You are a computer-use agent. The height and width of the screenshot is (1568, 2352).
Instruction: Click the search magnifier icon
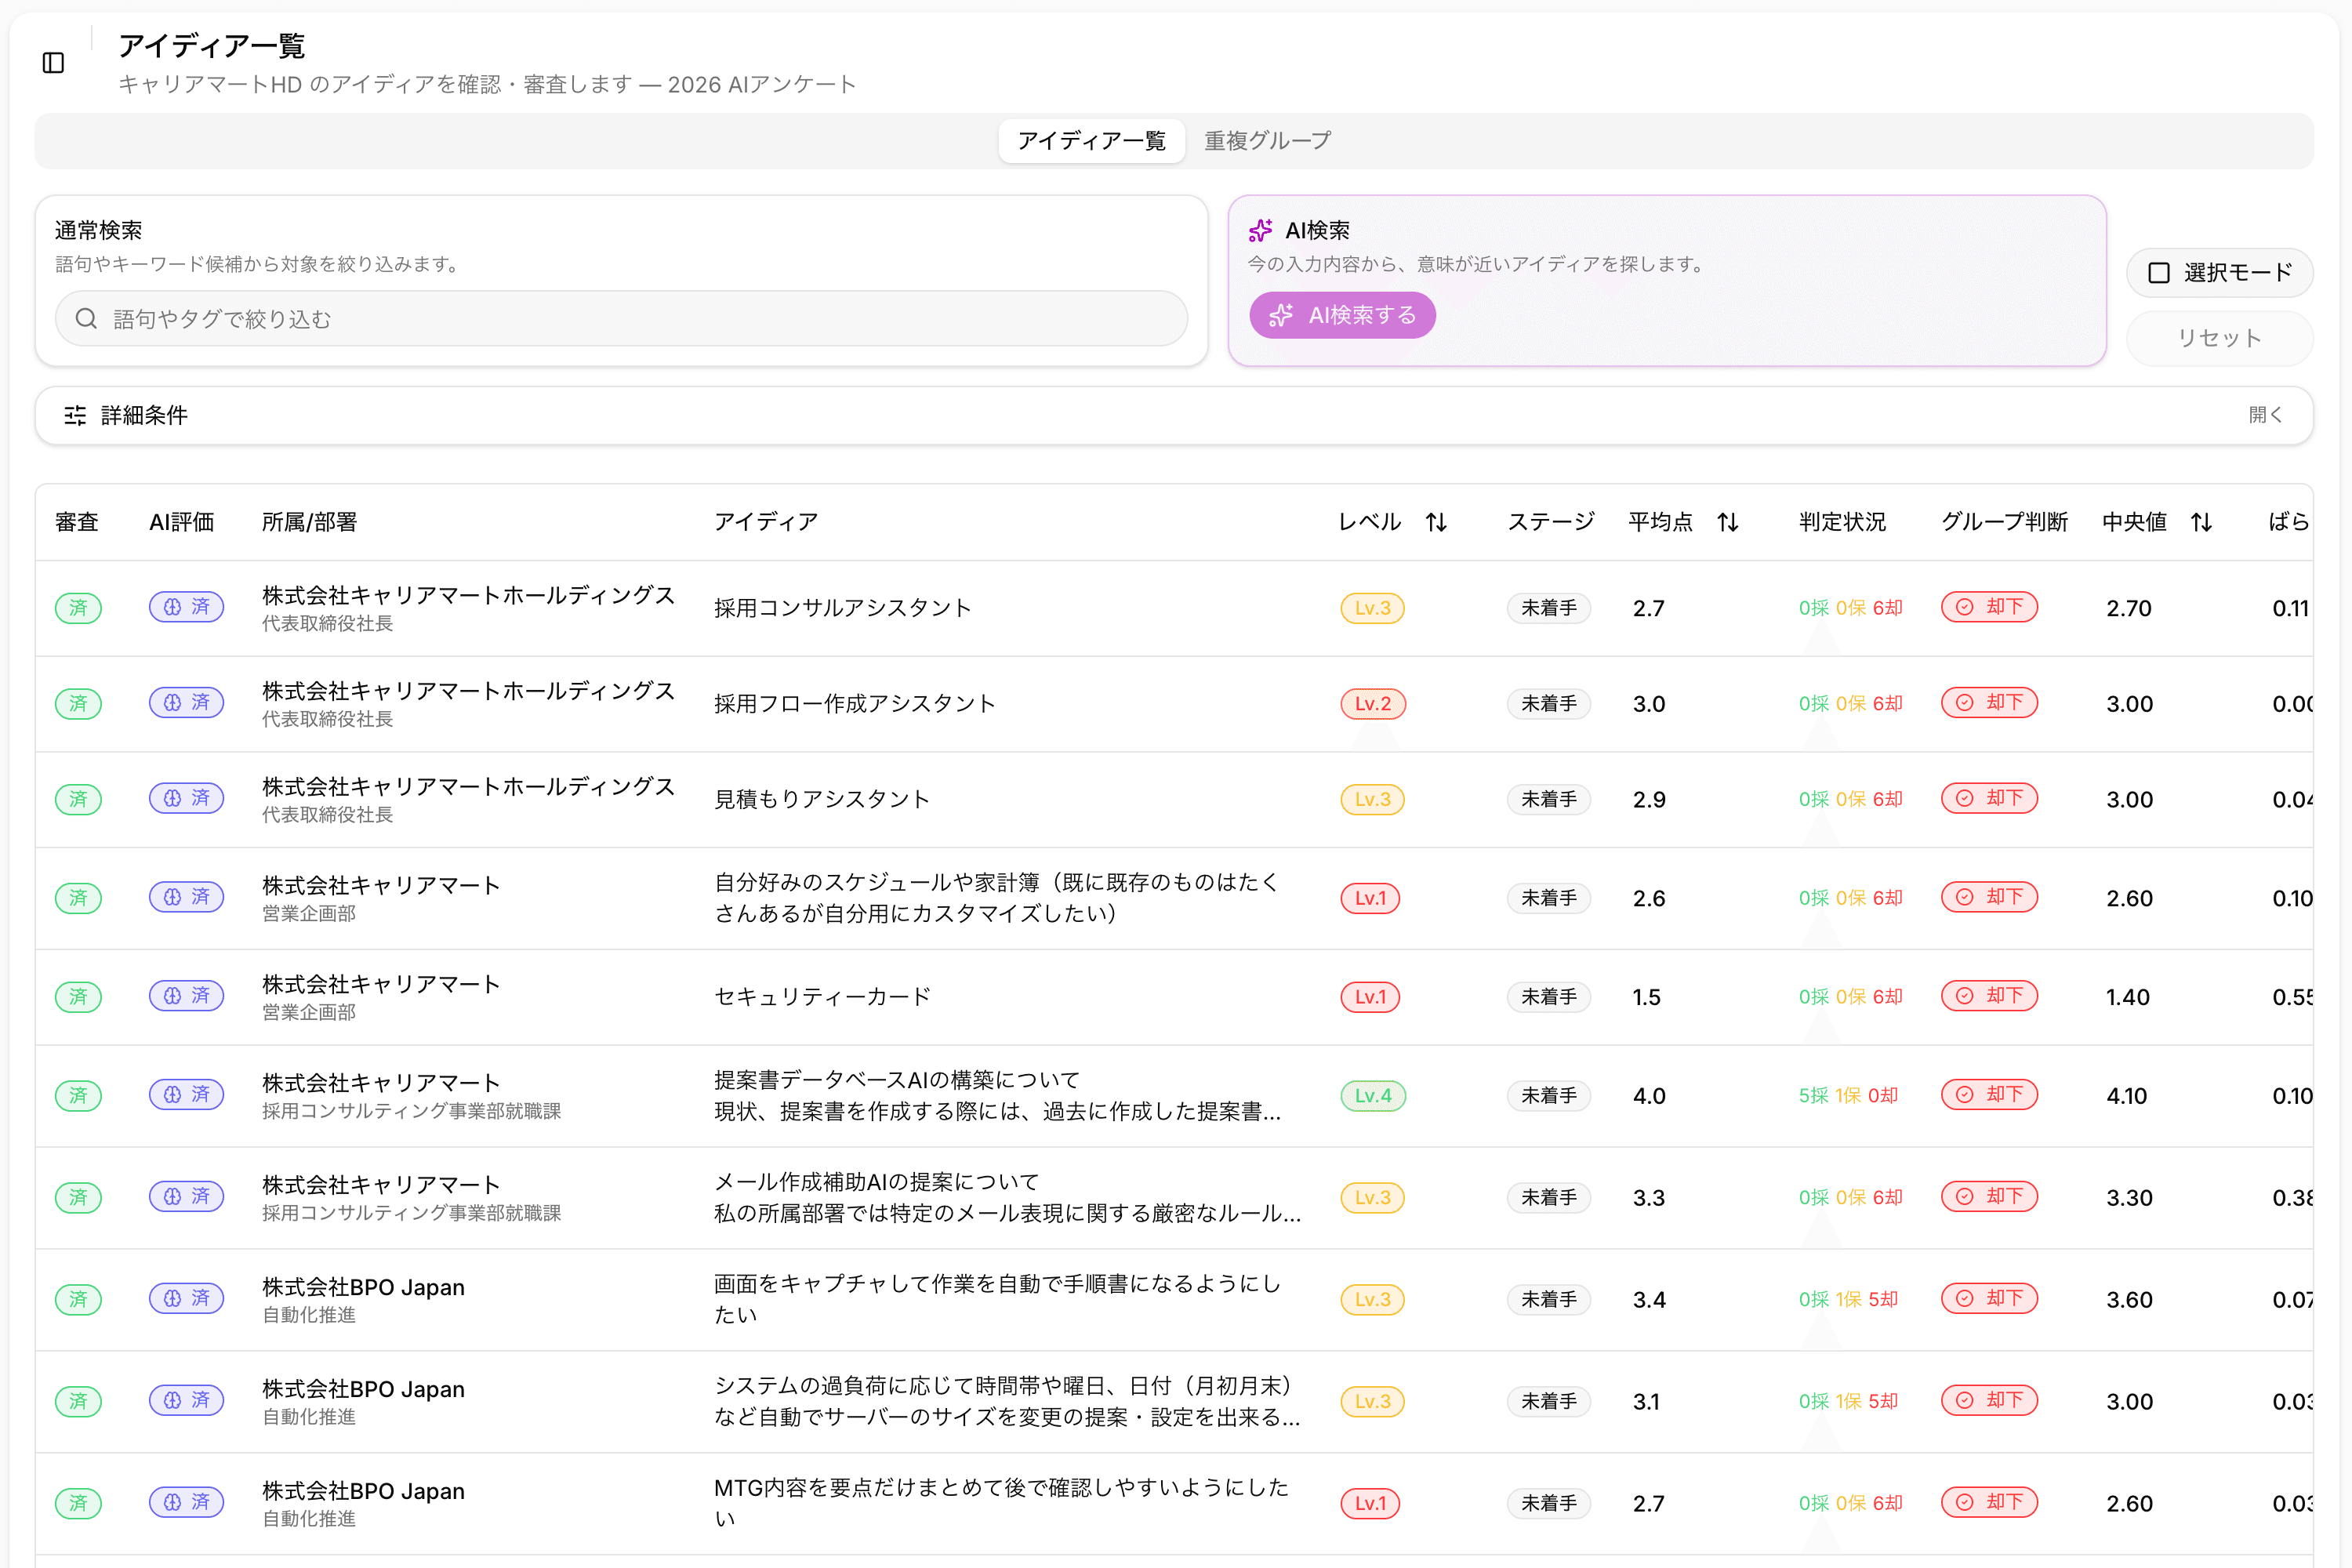coord(87,318)
